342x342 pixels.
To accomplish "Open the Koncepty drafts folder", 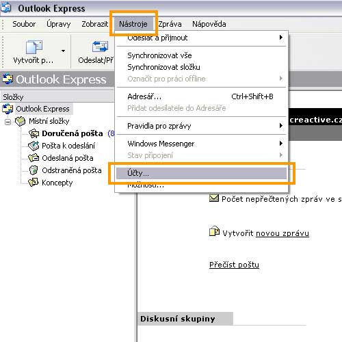I will pyautogui.click(x=57, y=183).
